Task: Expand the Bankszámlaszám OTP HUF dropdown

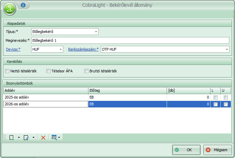Action: pyautogui.click(x=227, y=49)
